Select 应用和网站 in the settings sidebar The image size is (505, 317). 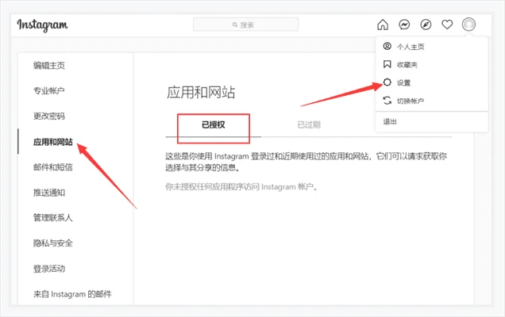(x=53, y=142)
